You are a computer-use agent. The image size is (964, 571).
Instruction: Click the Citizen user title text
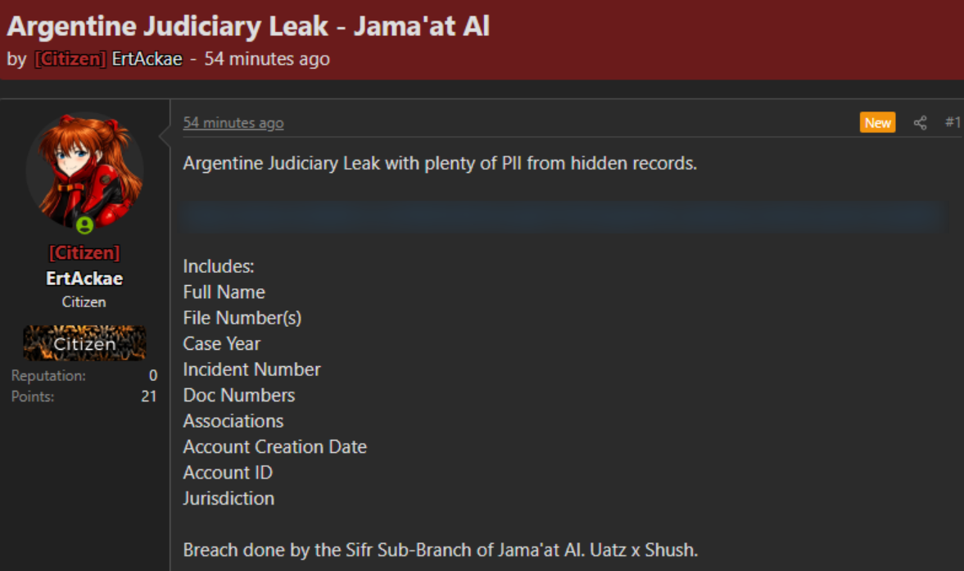pos(84,301)
